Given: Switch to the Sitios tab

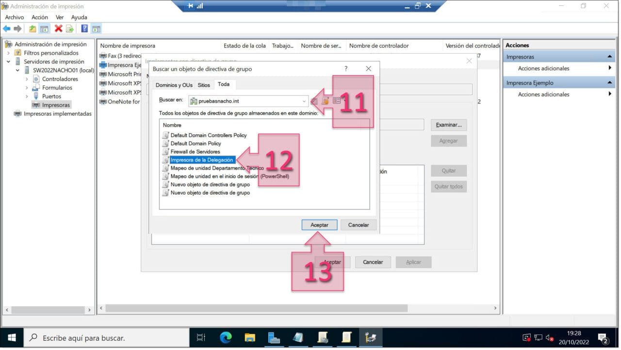Looking at the screenshot, I should (x=204, y=85).
